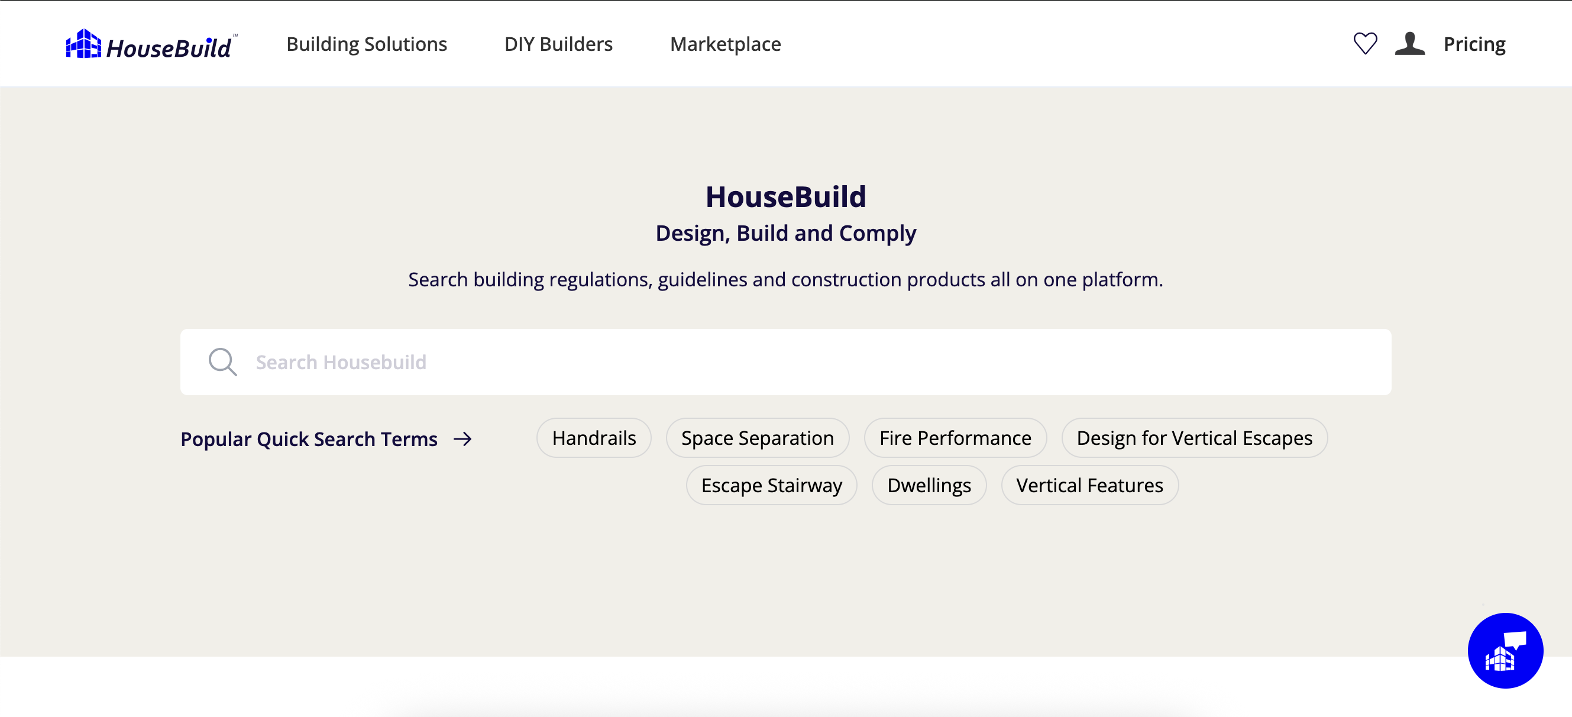Select the Handrails quick search term

click(593, 438)
